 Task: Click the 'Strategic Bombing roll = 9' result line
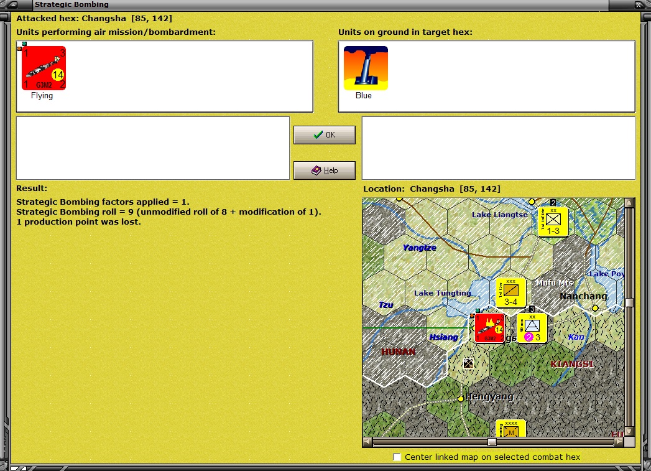169,212
